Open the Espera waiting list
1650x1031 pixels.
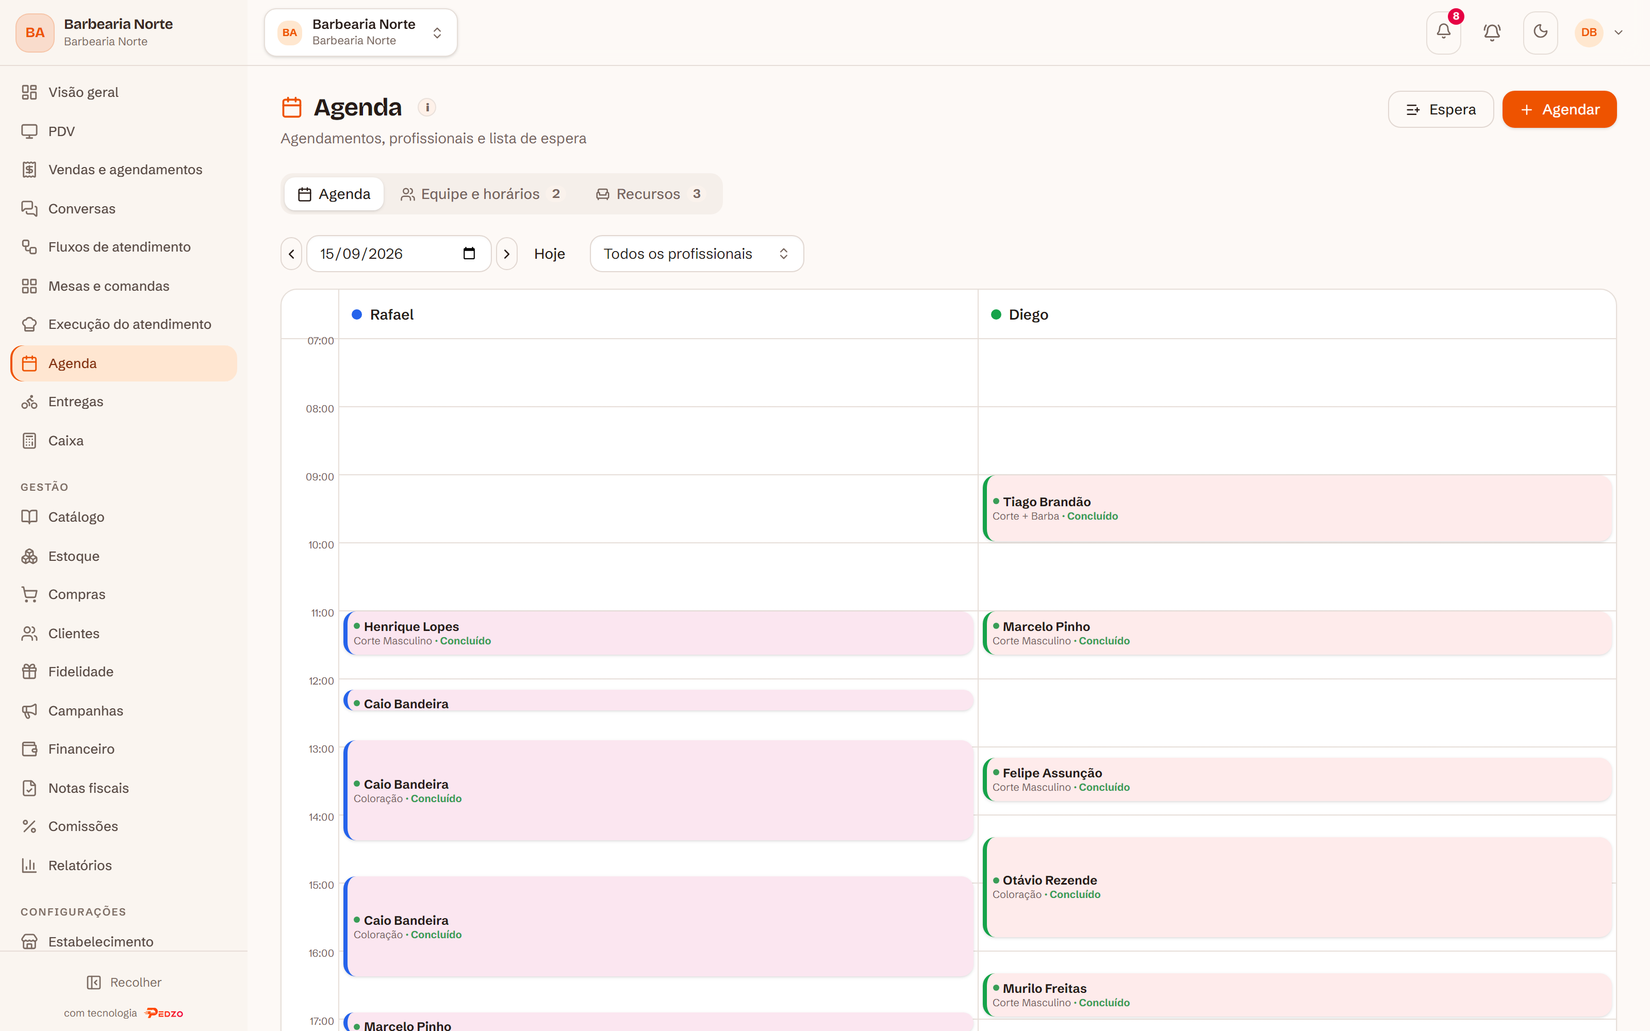coord(1441,109)
